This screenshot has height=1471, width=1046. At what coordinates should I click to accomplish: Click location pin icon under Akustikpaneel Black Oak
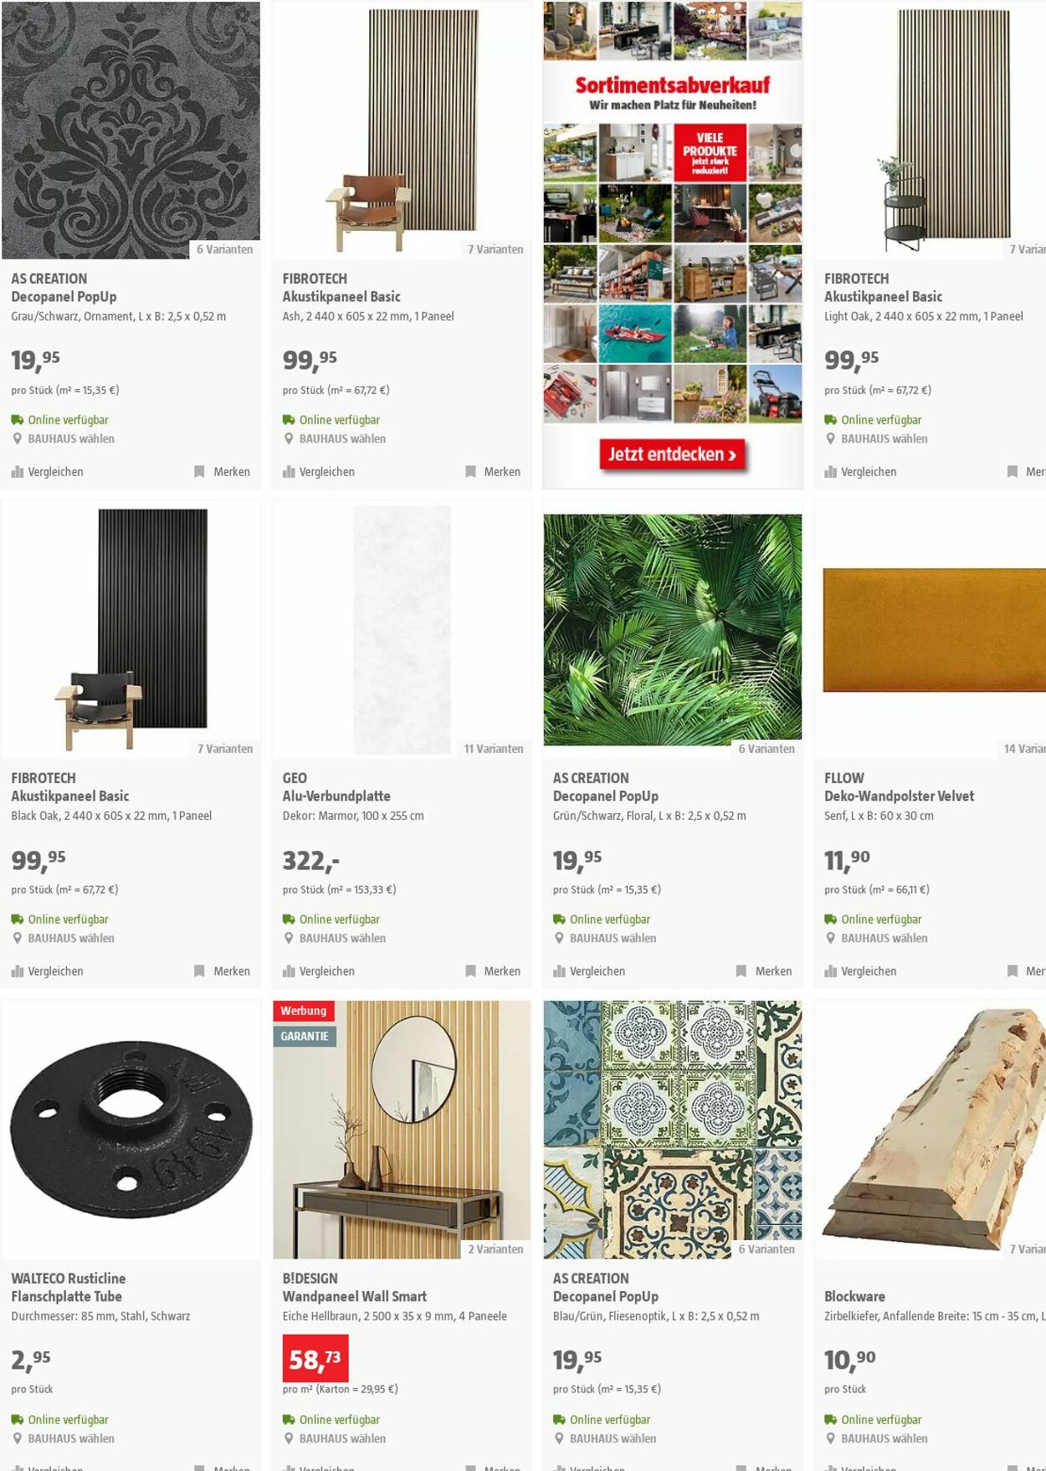[18, 938]
